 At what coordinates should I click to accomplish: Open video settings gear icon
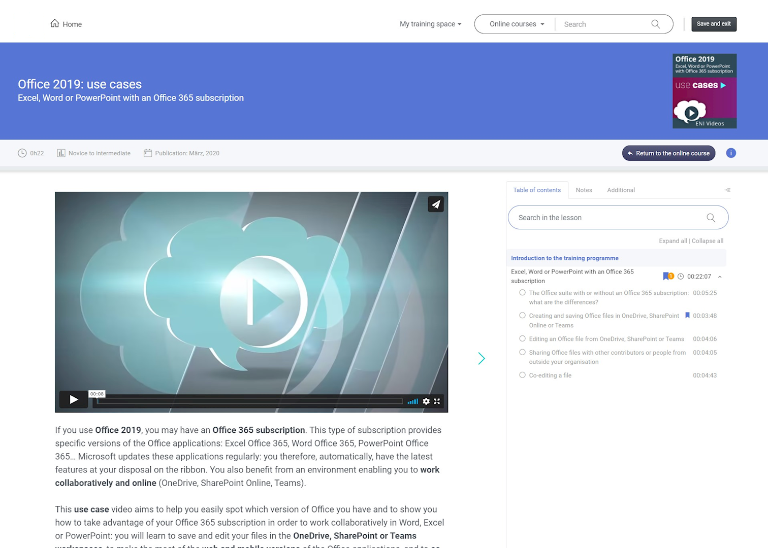click(426, 401)
